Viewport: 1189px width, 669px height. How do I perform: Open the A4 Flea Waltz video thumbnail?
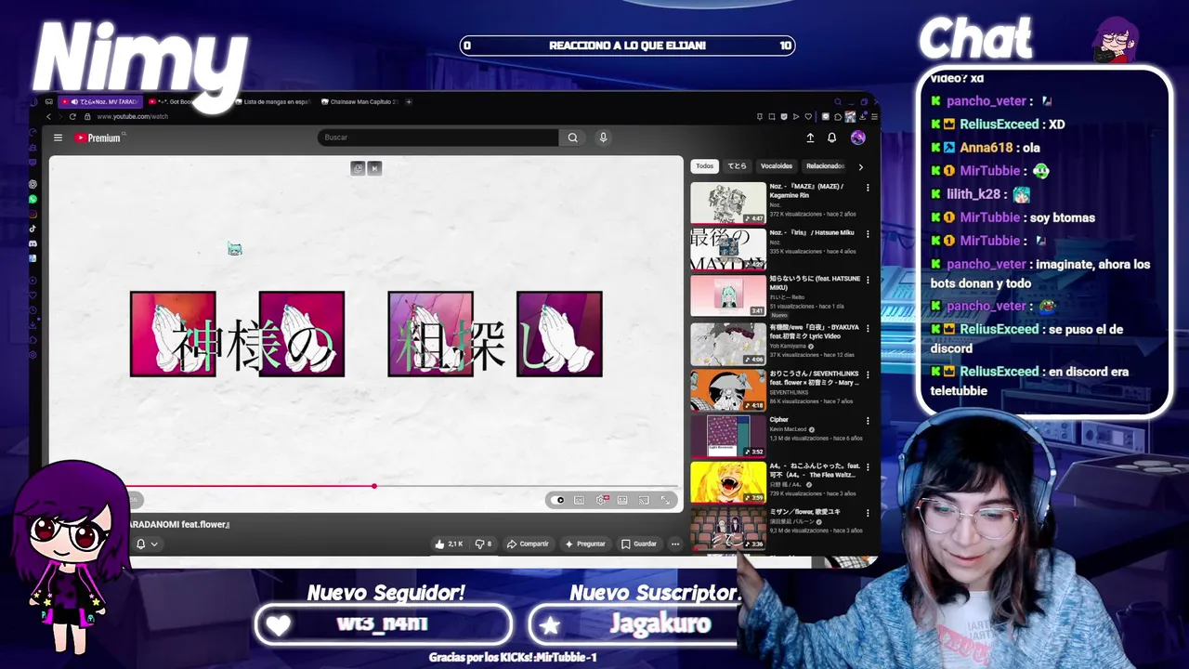[728, 482]
